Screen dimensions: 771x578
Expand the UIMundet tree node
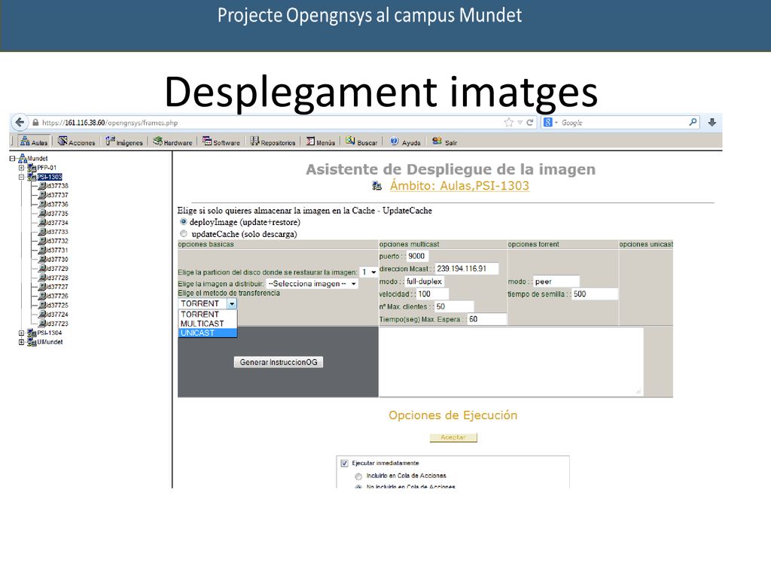coord(21,342)
